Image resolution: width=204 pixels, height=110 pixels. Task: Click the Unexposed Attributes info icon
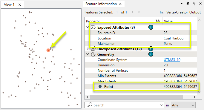151,49
